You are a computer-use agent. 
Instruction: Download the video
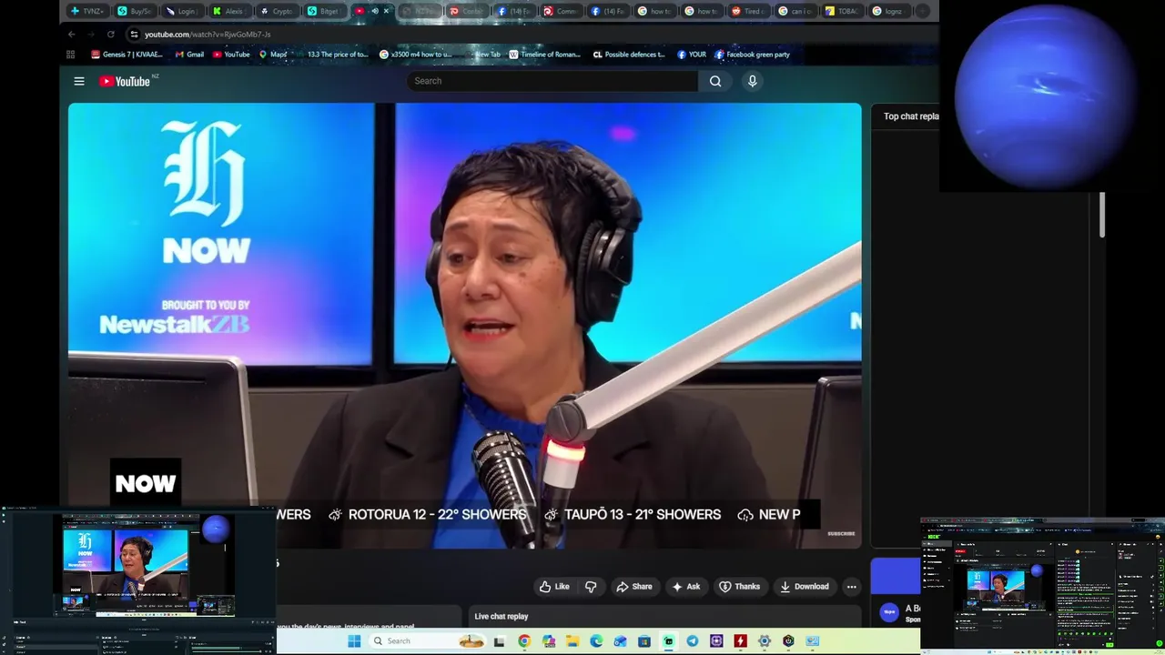click(x=804, y=587)
